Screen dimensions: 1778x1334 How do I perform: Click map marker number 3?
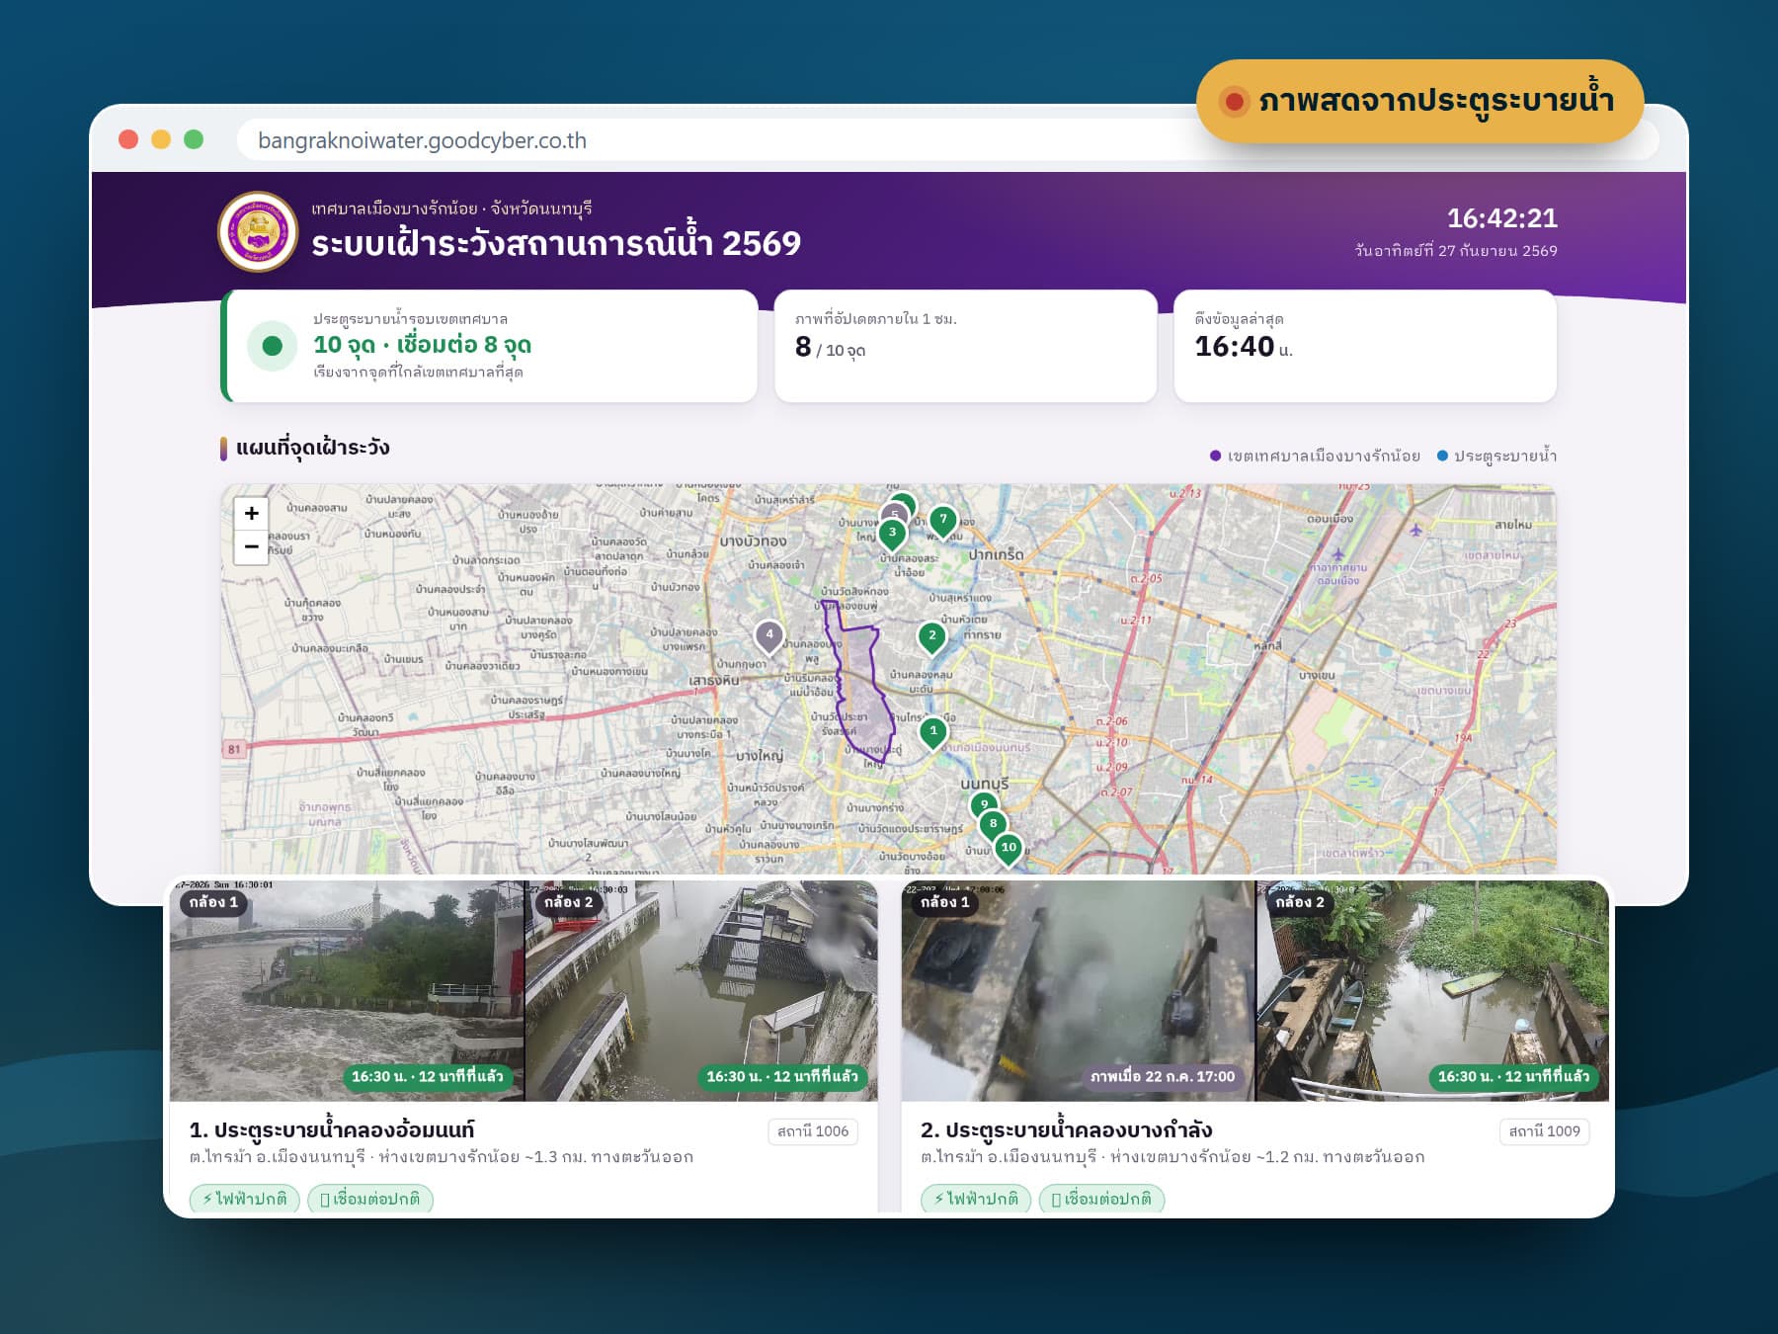[892, 534]
